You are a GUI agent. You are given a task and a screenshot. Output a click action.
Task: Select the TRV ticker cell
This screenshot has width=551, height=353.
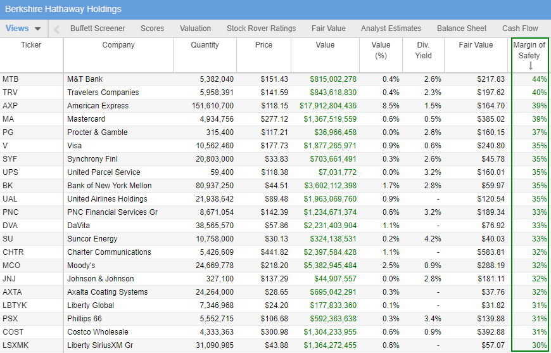pyautogui.click(x=10, y=93)
